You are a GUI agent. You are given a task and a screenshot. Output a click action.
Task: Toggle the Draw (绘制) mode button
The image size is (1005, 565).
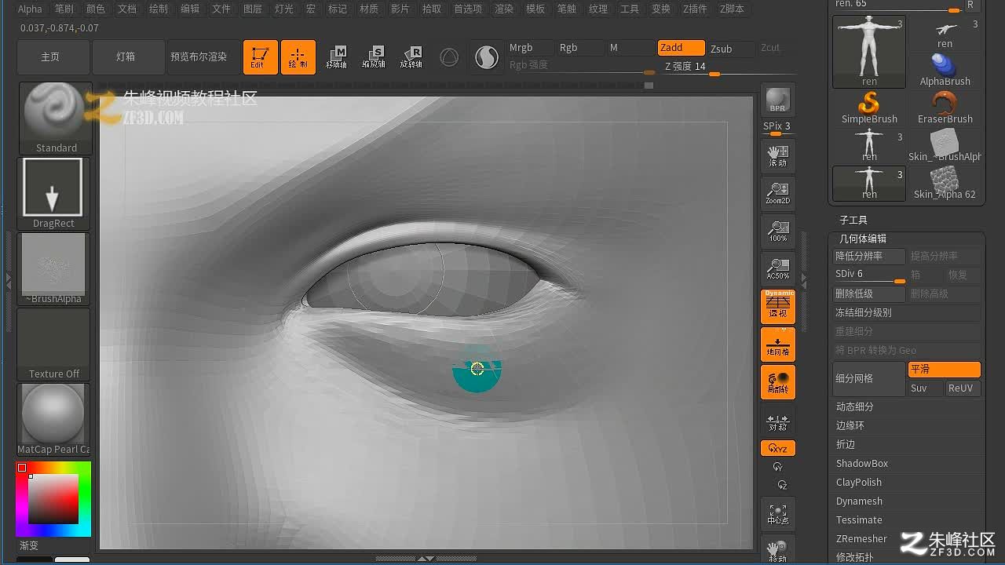point(298,56)
